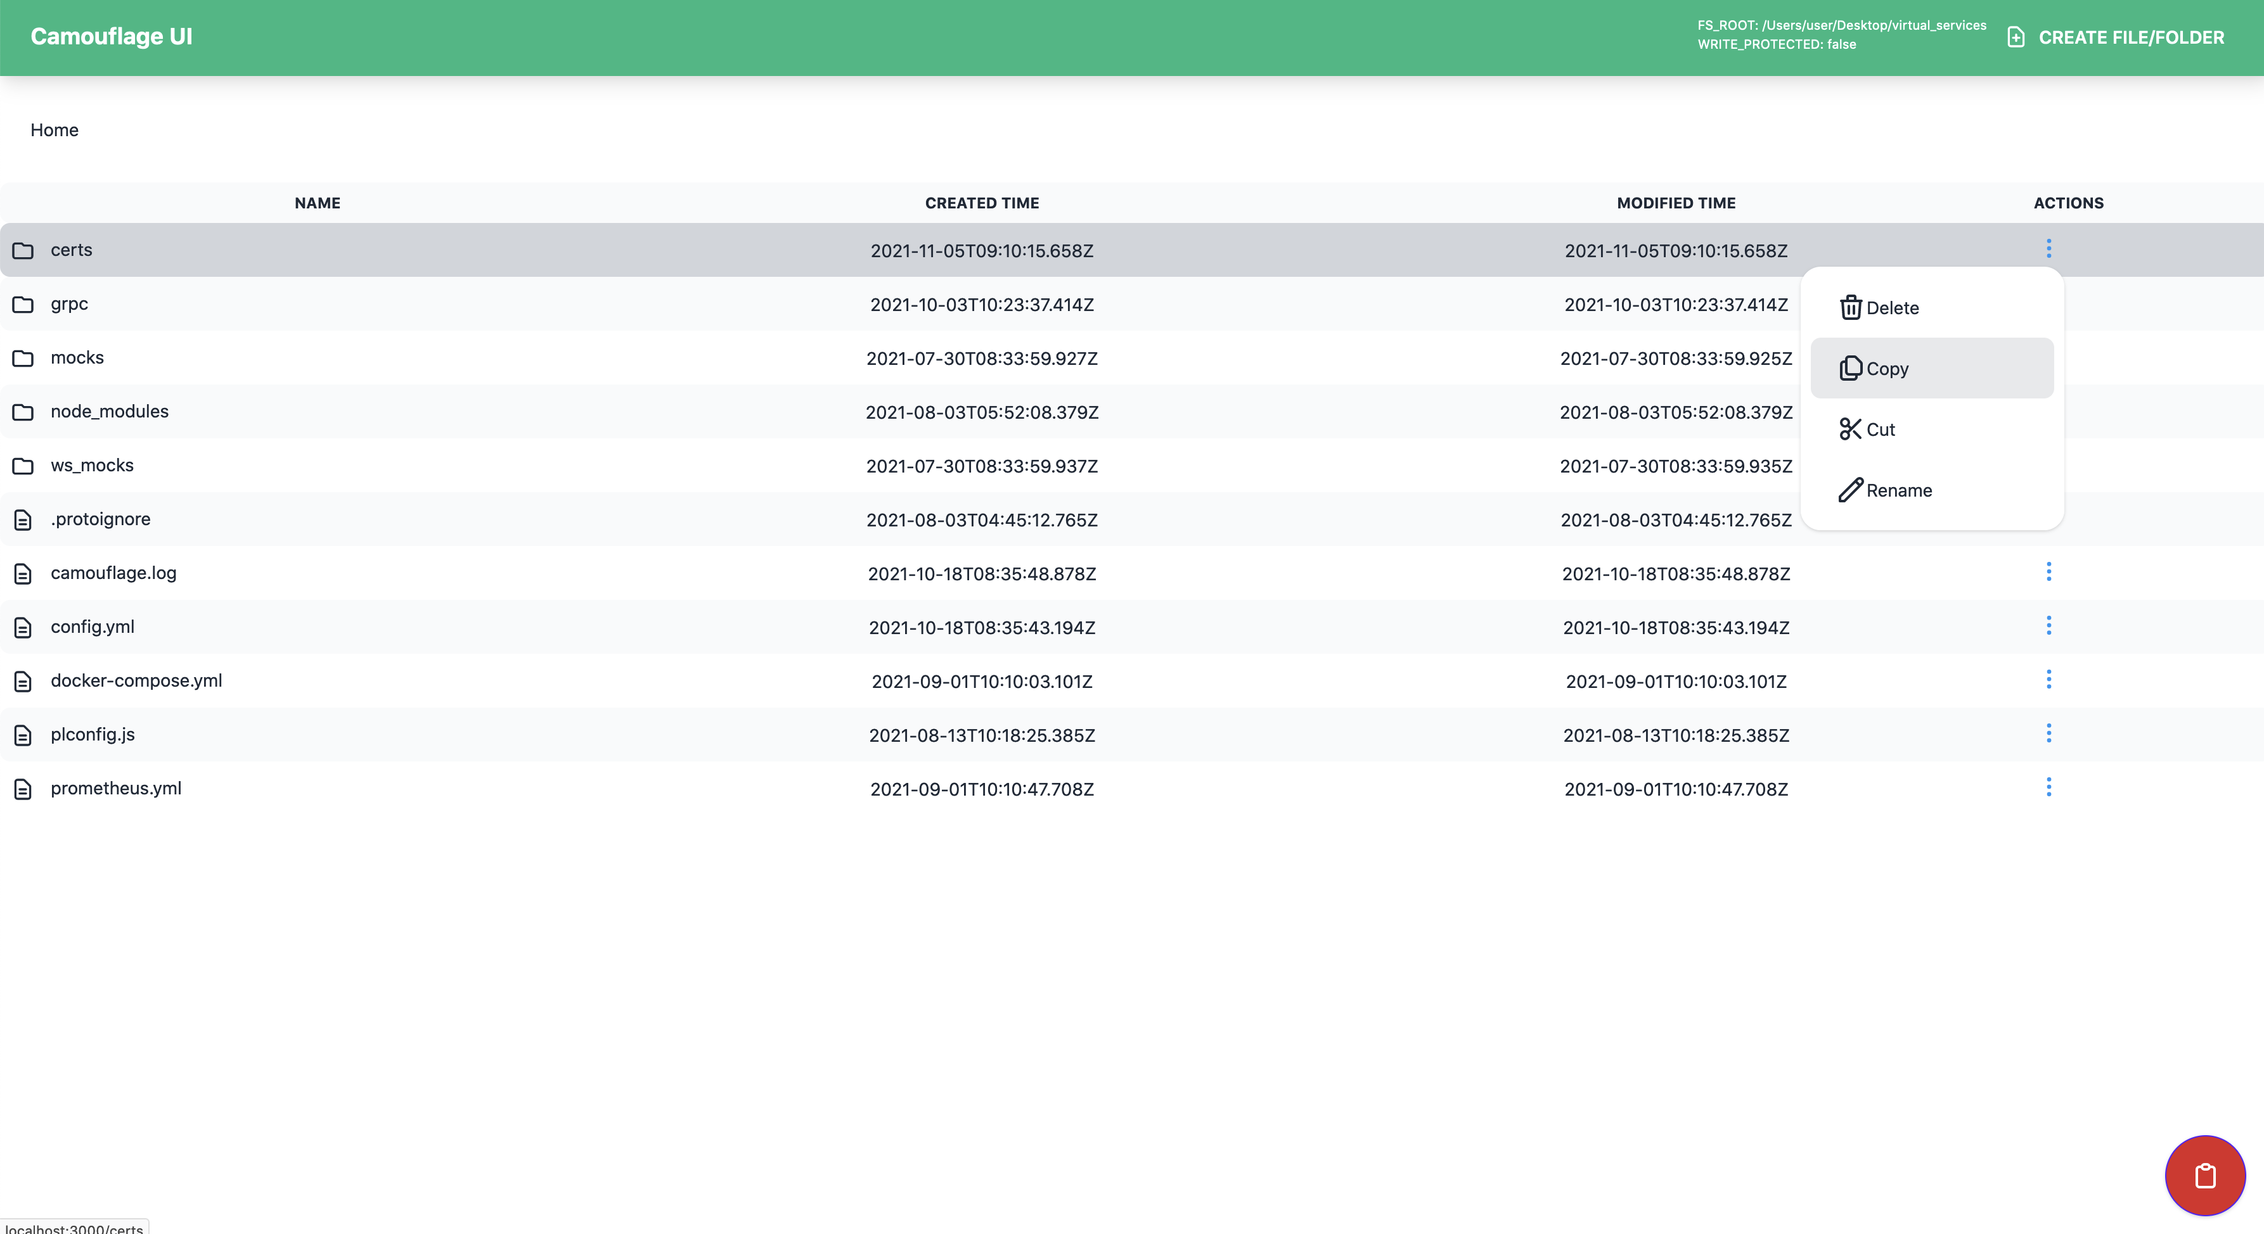The height and width of the screenshot is (1234, 2264).
Task: Open the camouflage.log file
Action: click(113, 573)
